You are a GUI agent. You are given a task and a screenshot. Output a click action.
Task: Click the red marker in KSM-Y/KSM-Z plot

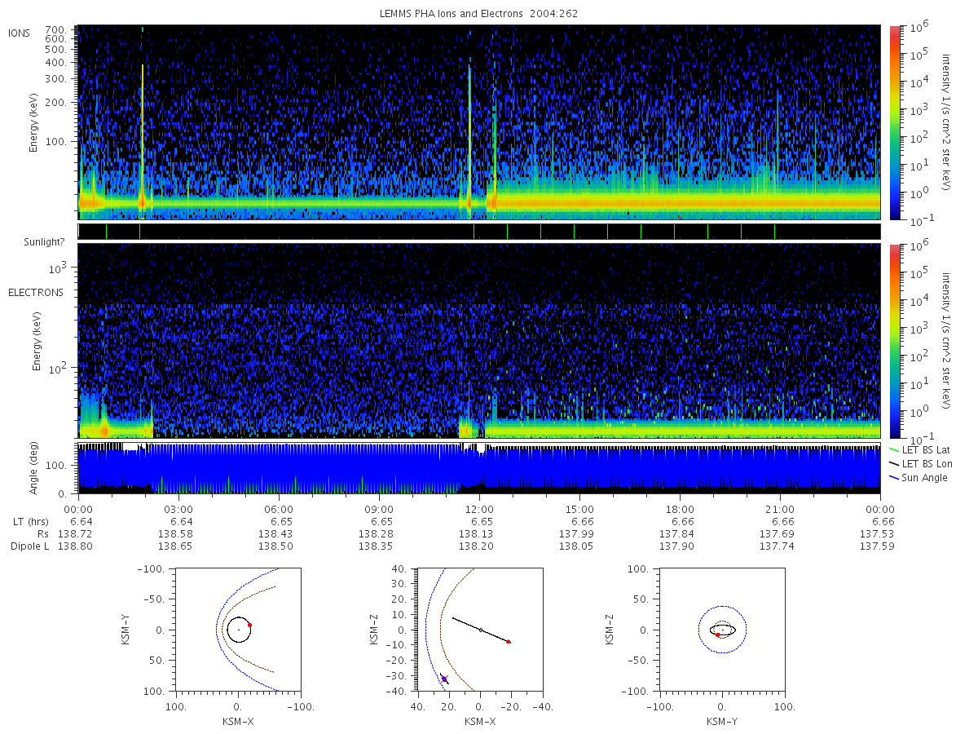718,635
